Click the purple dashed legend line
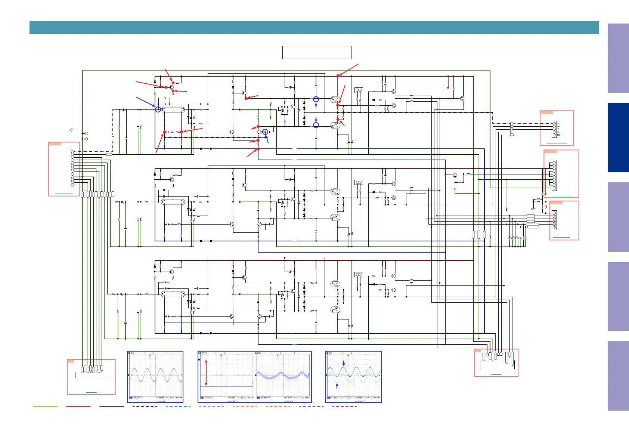This screenshot has height=445, width=629. [312, 406]
